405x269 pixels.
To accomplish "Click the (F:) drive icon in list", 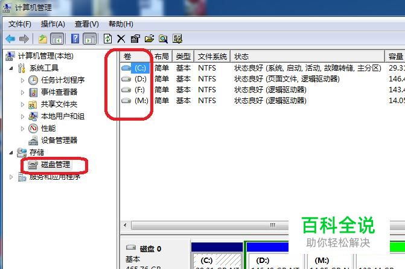I will pos(126,90).
